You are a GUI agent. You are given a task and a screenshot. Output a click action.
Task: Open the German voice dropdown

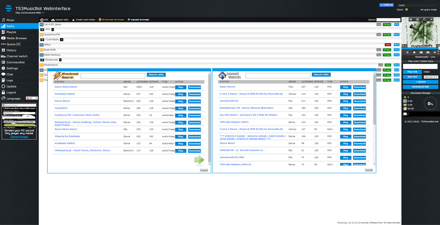tap(431, 77)
